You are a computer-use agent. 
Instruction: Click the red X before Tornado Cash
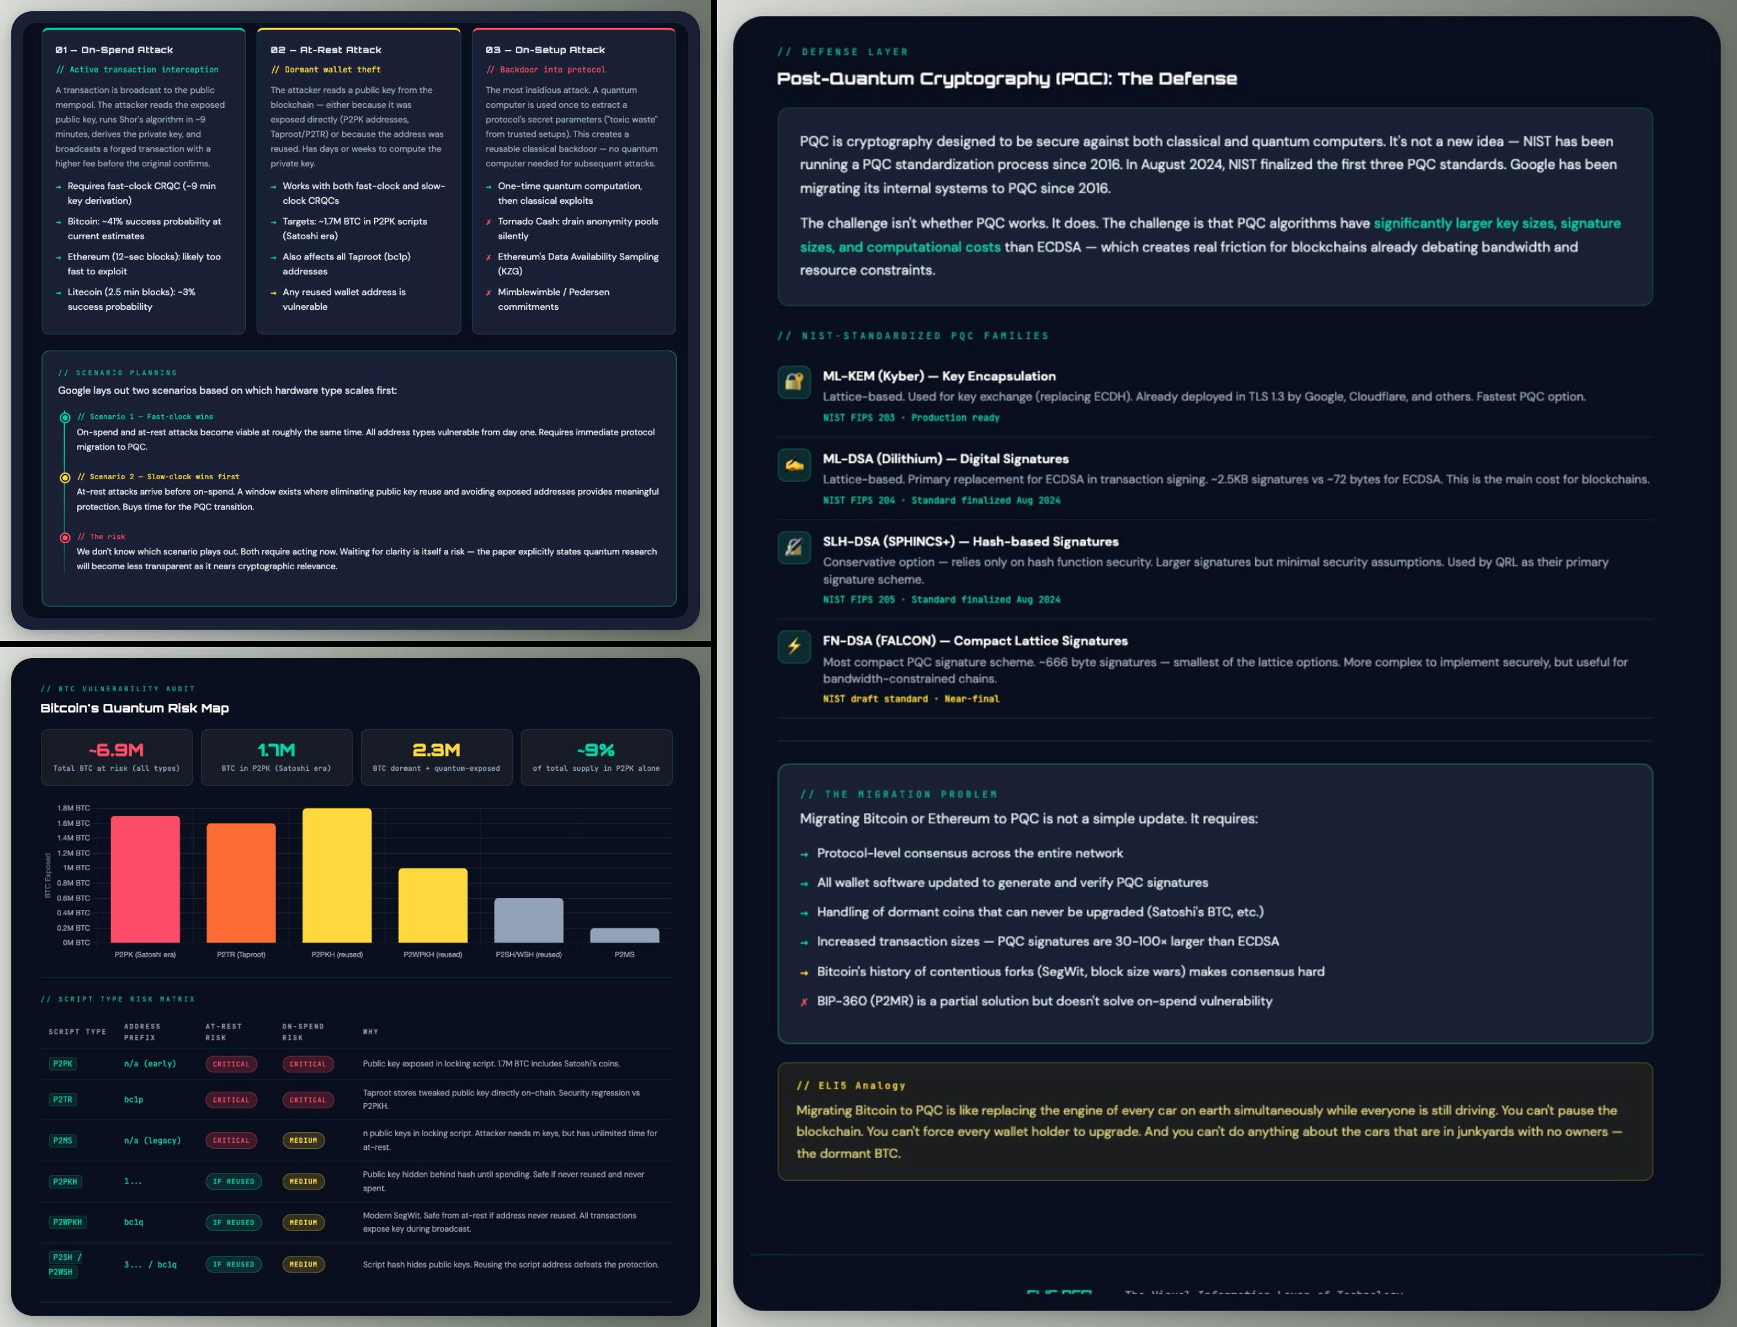point(488,222)
